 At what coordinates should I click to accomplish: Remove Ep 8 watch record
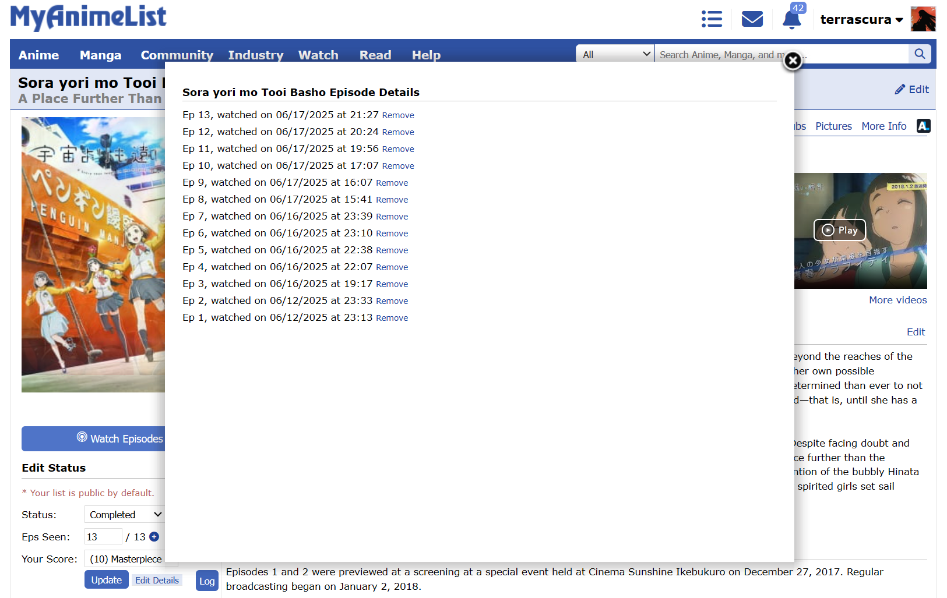click(392, 200)
